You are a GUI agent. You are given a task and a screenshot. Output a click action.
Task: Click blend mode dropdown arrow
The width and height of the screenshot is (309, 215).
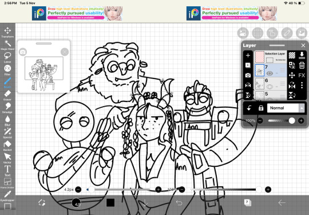302,108
